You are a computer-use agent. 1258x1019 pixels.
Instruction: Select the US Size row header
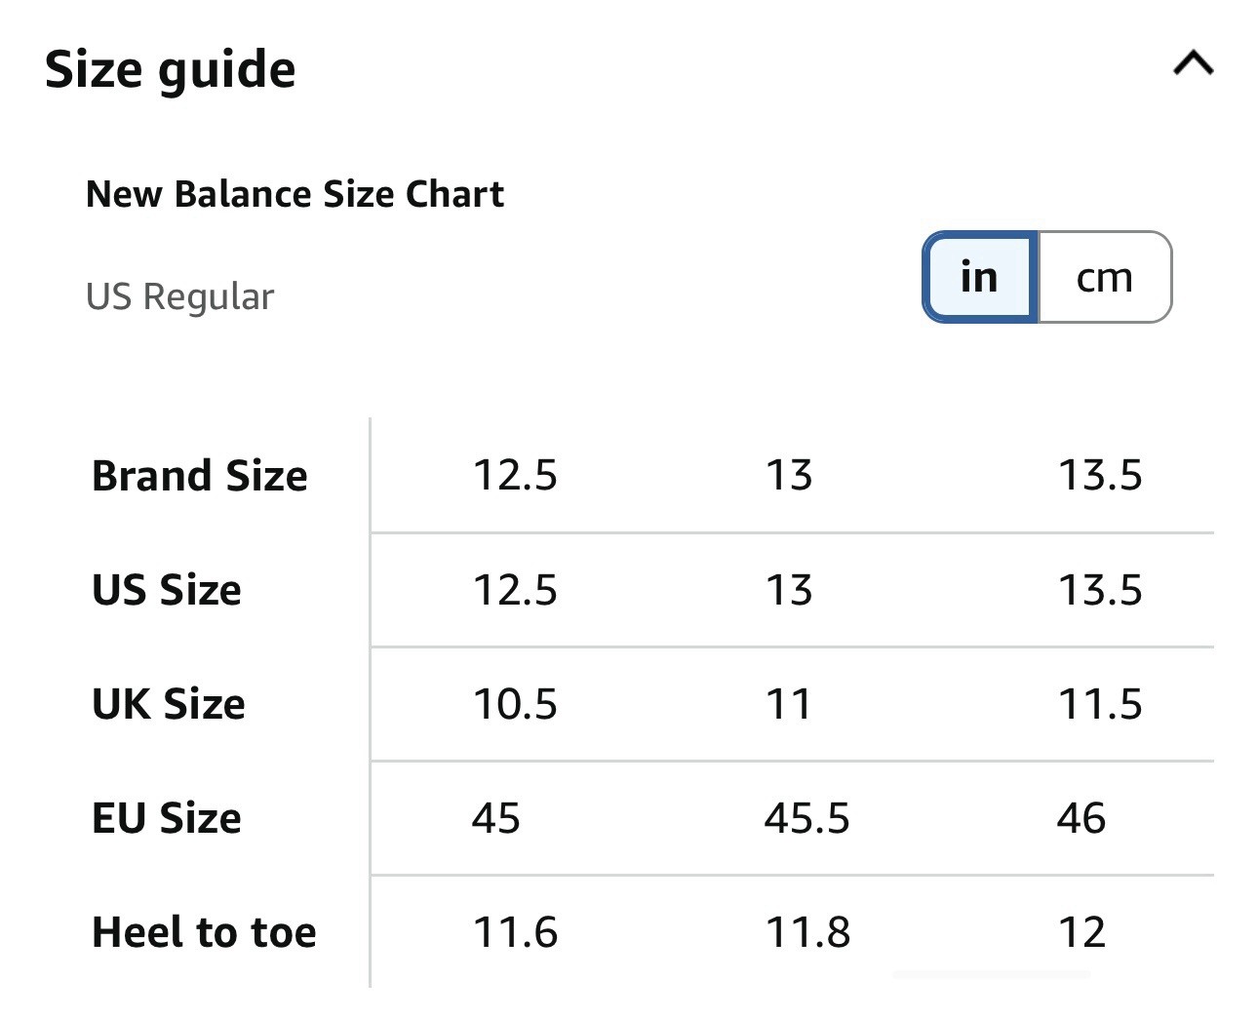[167, 590]
